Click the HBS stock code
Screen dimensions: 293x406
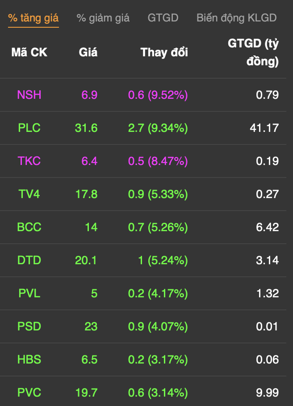tap(29, 359)
